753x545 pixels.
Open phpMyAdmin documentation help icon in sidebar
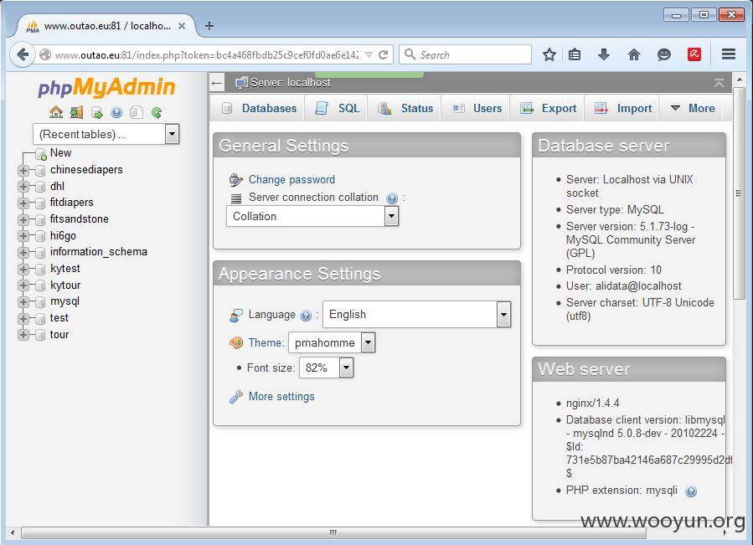click(x=116, y=112)
